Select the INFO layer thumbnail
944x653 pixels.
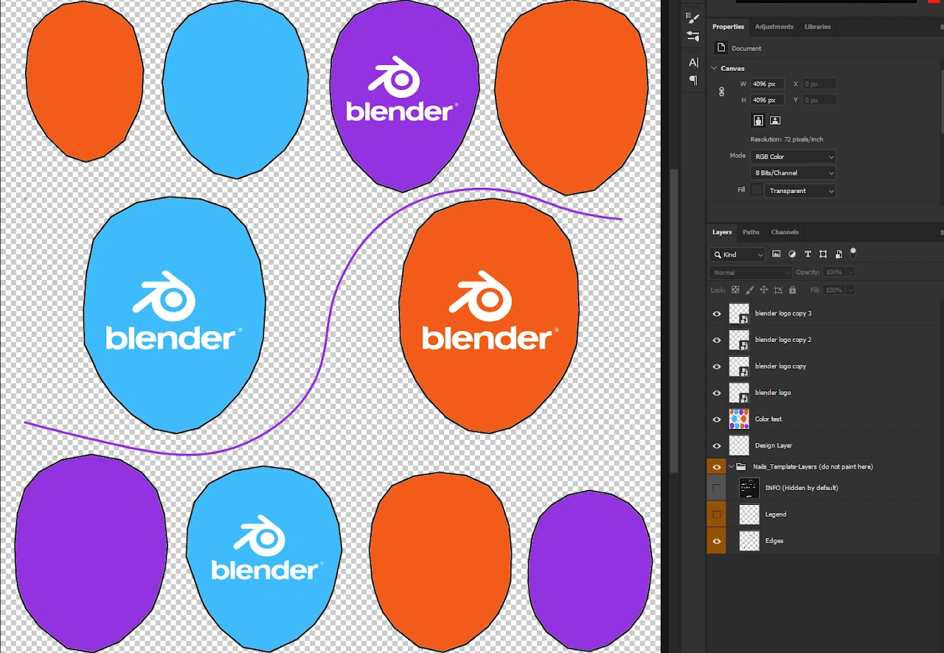[x=749, y=488]
